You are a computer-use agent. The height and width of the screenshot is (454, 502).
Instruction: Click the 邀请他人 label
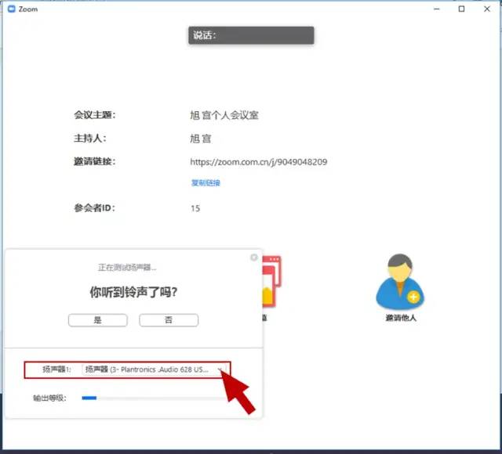coord(401,318)
